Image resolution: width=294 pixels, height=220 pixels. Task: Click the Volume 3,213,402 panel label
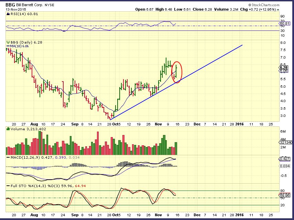[x=28, y=129]
